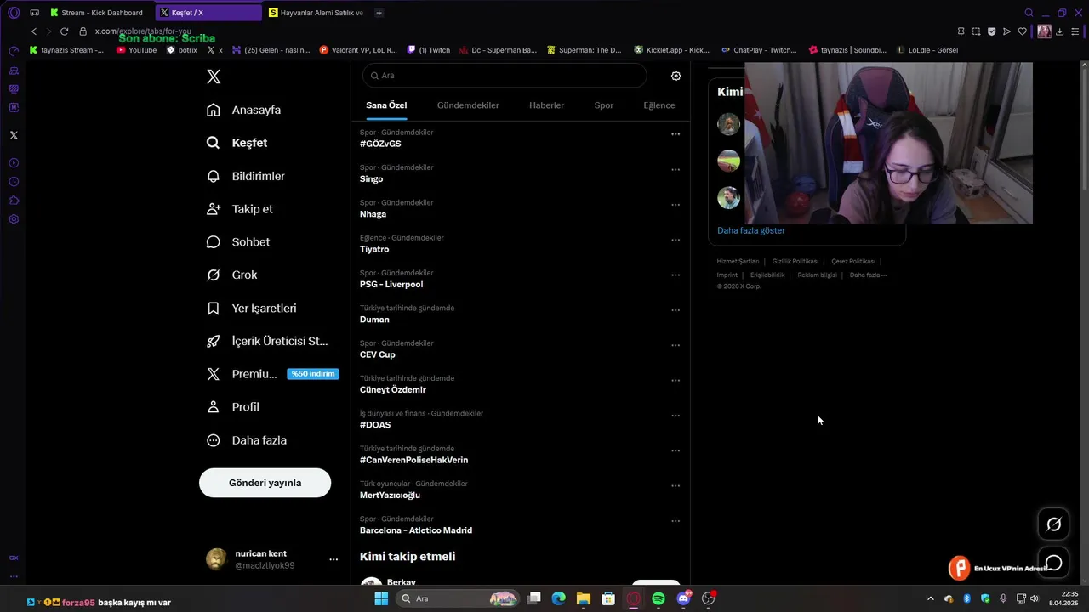
Task: Open Gizlilik Politikası footer link
Action: tap(795, 262)
